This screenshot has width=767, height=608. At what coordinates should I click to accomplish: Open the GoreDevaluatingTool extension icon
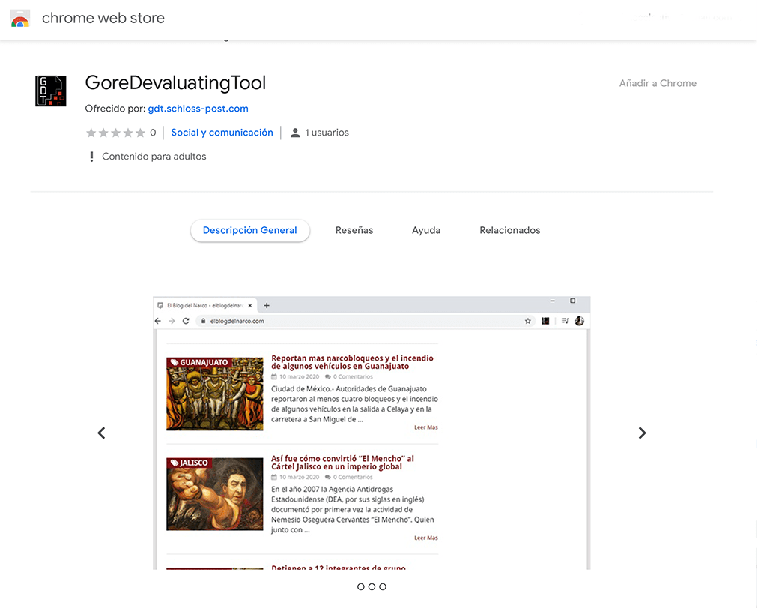click(51, 91)
